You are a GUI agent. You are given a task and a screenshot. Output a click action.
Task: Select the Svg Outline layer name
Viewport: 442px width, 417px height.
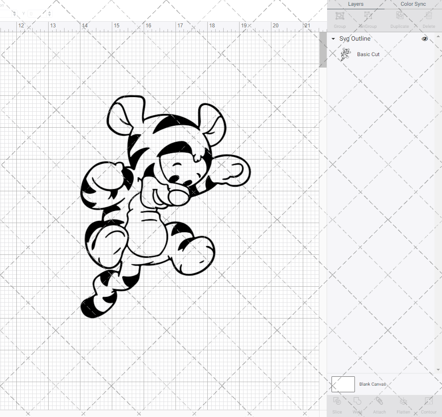pos(354,38)
